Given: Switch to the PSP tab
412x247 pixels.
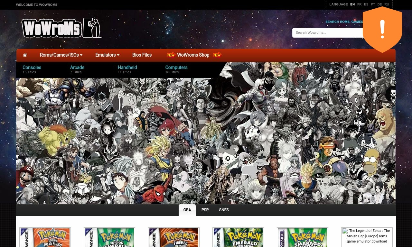Looking at the screenshot, I should (x=205, y=210).
